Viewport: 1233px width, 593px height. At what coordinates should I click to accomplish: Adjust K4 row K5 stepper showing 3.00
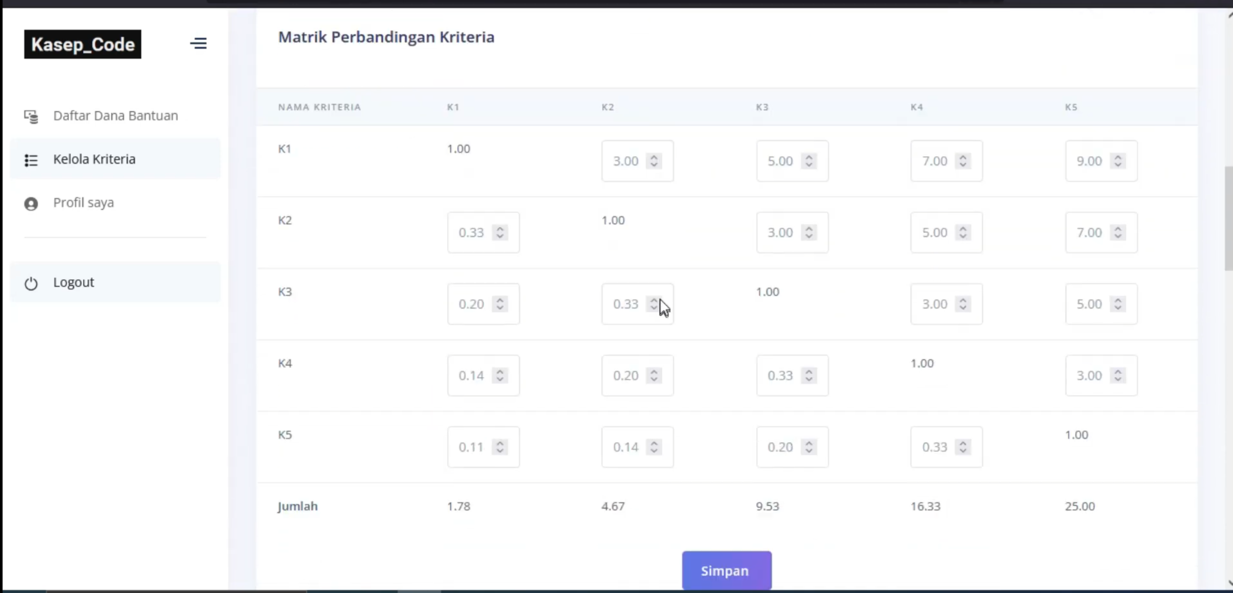pyautogui.click(x=1118, y=375)
